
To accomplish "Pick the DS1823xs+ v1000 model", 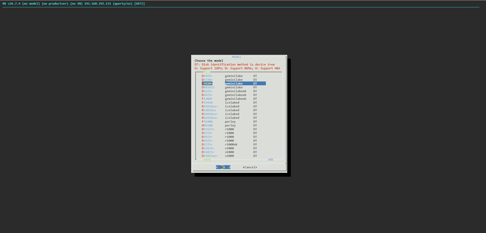I will [x=234, y=156].
